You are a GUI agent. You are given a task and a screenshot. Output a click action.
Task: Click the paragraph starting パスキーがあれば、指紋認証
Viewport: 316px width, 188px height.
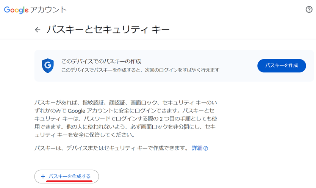[x=125, y=119]
